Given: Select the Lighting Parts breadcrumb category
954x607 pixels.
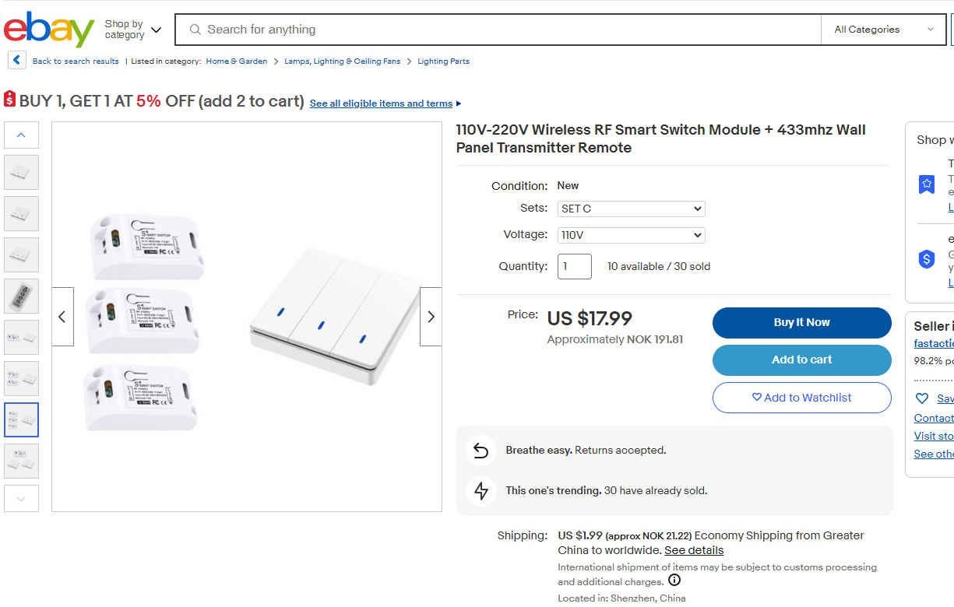Looking at the screenshot, I should (442, 61).
